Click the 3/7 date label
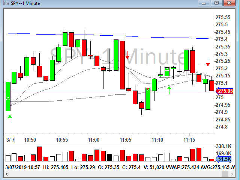The width and height of the screenshot is (240, 180). [10, 140]
